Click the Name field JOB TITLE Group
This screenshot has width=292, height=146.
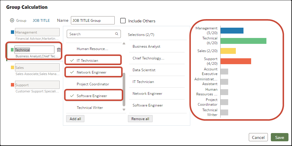click(x=93, y=20)
